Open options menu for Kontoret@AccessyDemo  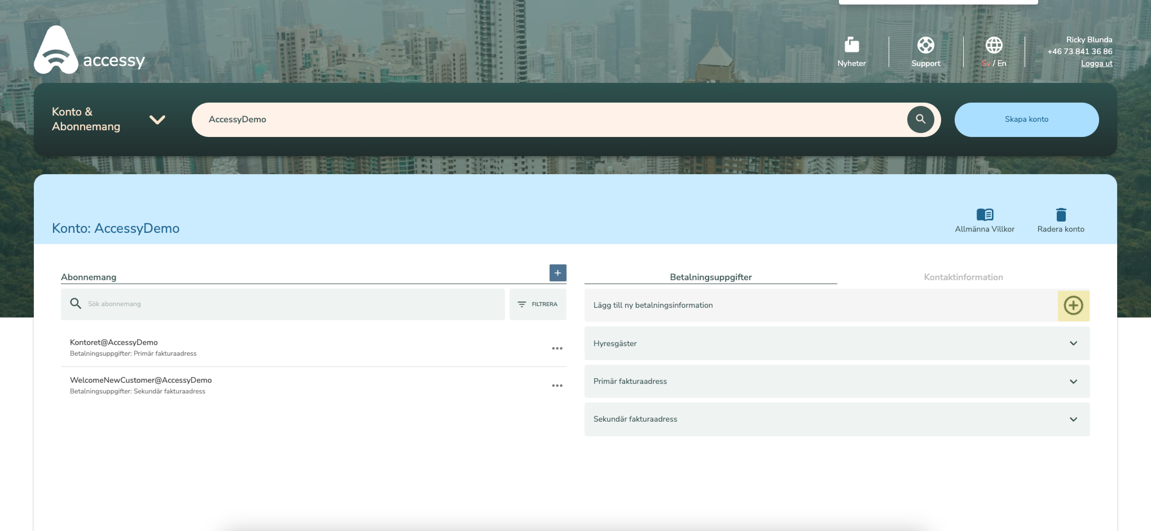[557, 348]
